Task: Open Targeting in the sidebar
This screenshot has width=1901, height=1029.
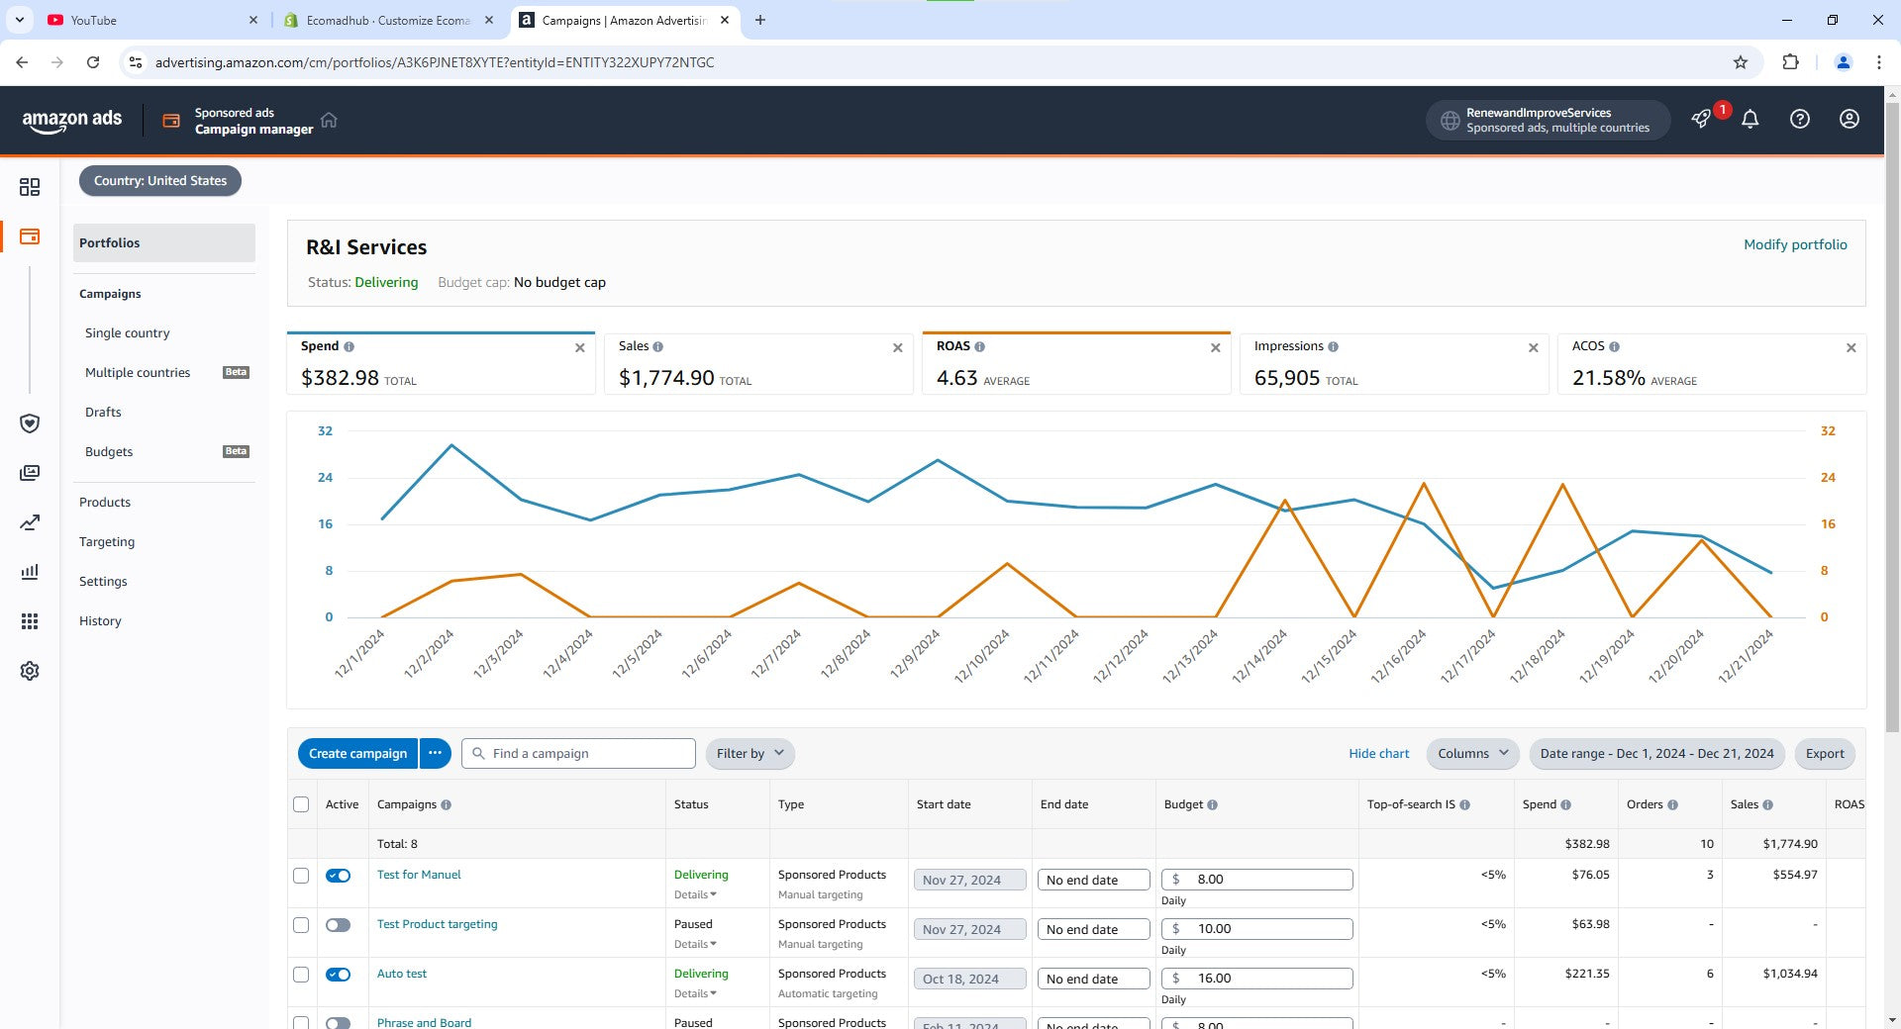Action: 107,542
